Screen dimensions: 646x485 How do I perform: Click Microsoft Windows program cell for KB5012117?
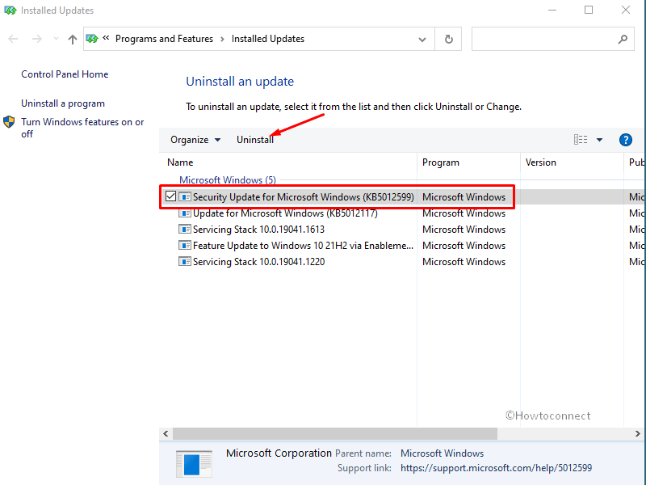pos(464,213)
